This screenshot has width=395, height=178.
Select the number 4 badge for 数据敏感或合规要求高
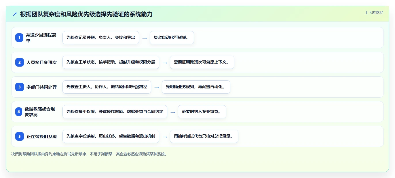(x=19, y=112)
